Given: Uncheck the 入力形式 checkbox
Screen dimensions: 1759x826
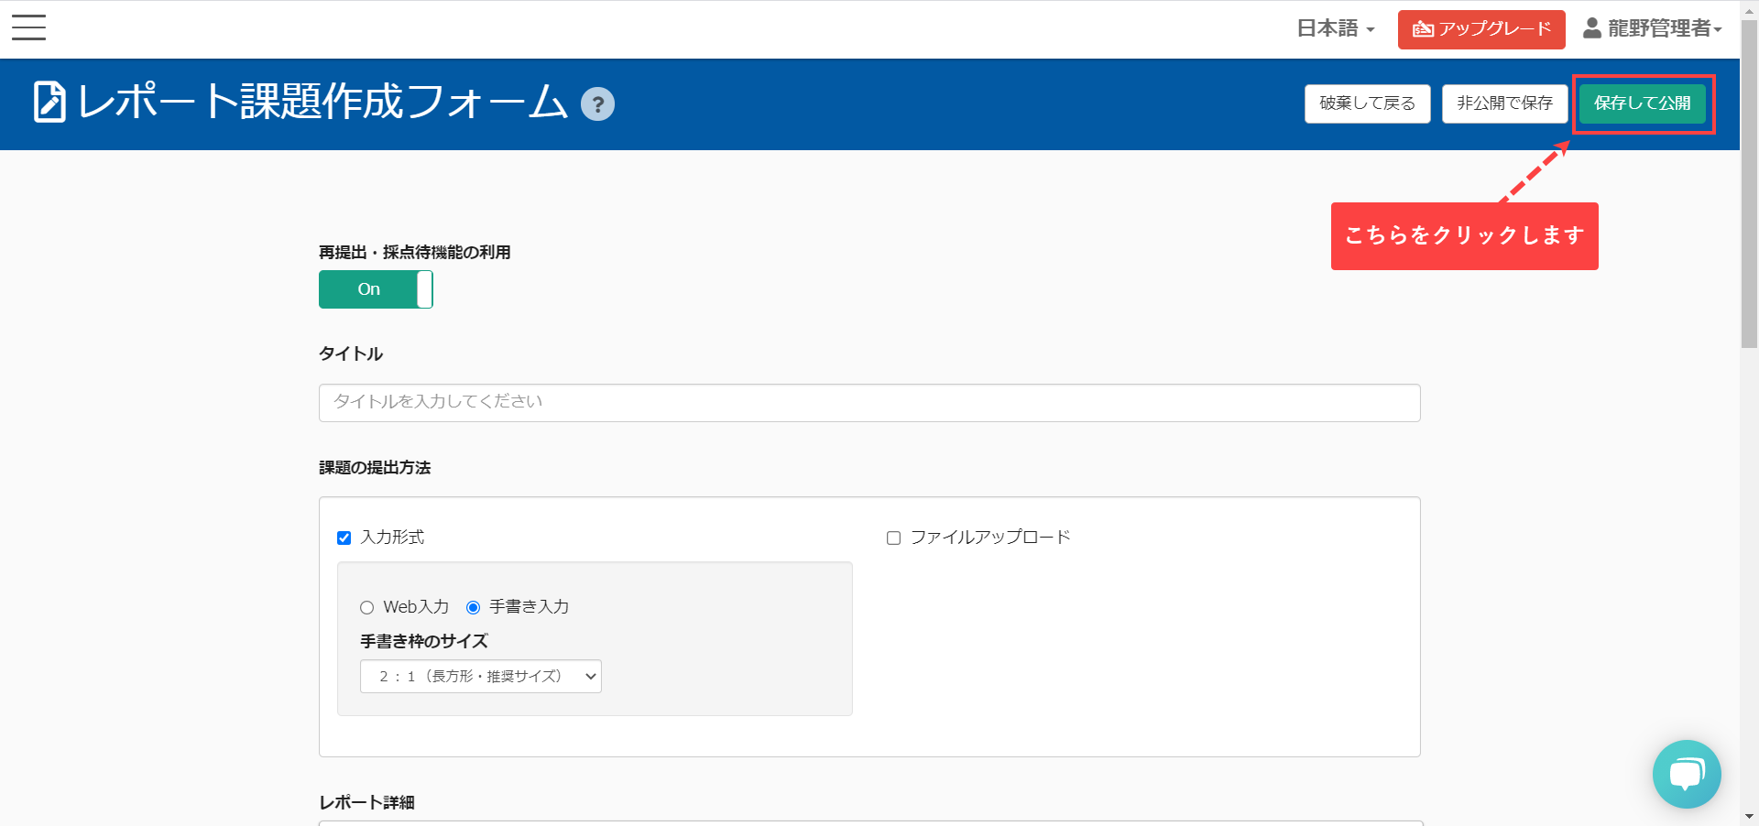Looking at the screenshot, I should tap(344, 538).
